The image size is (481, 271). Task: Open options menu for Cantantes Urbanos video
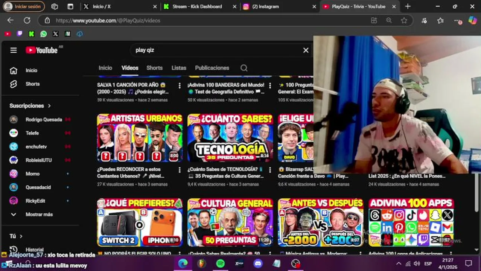179,170
